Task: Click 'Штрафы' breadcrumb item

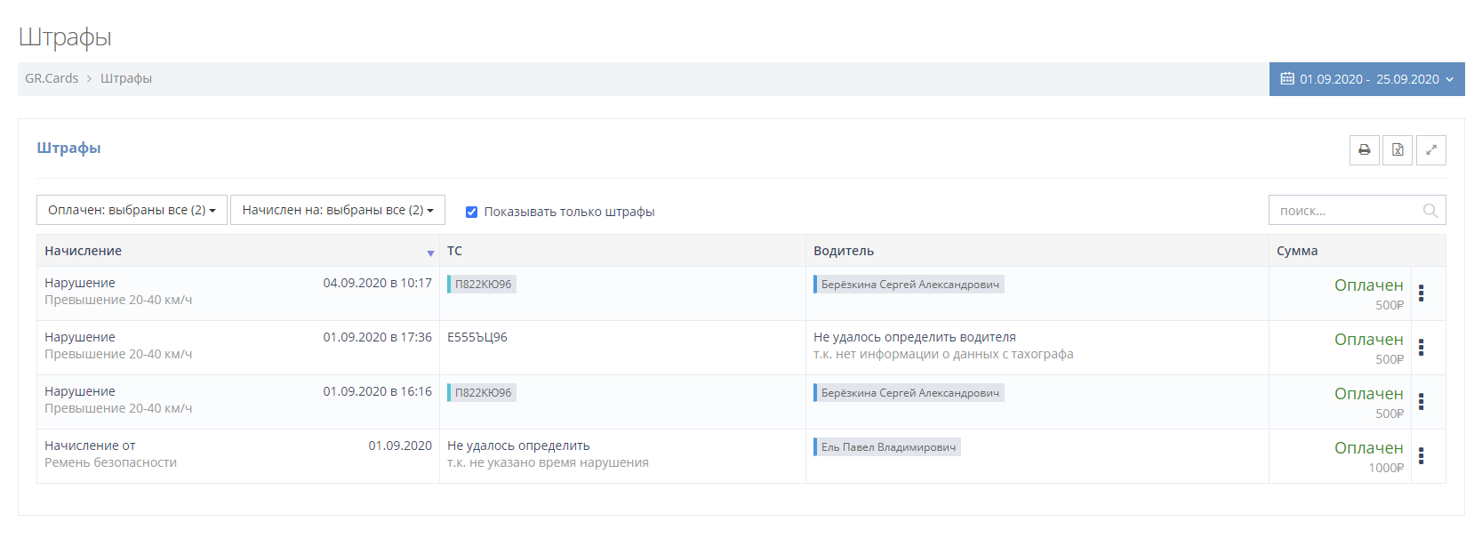Action: 126,78
